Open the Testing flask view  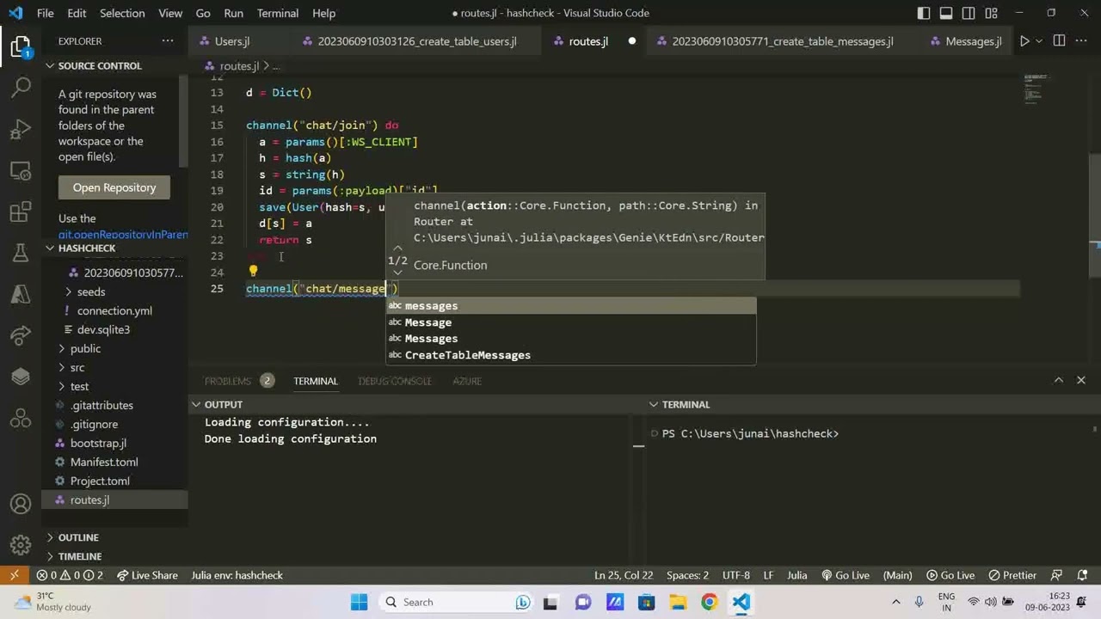[21, 253]
